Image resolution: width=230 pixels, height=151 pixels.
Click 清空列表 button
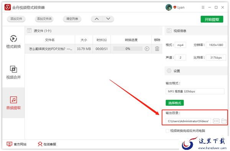[x=72, y=19]
